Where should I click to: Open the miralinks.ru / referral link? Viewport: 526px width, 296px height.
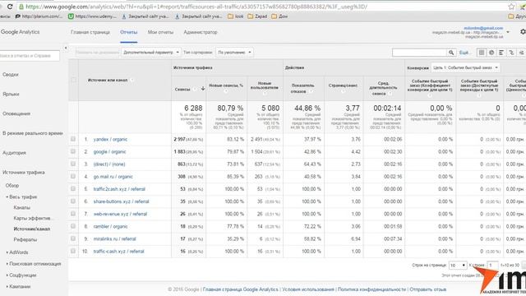coord(114,239)
